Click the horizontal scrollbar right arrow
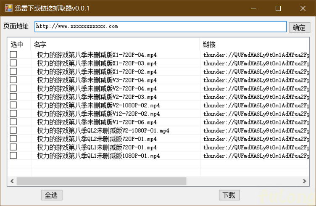 point(305,181)
